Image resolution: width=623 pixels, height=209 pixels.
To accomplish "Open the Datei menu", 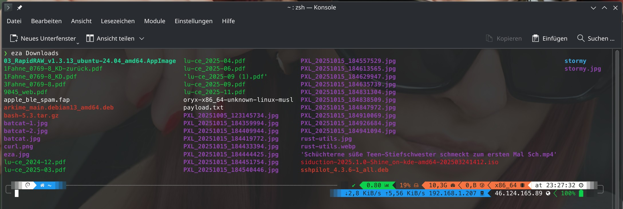I will [x=14, y=21].
